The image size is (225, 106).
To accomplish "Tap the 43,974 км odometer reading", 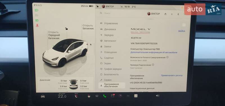I will [136, 38].
